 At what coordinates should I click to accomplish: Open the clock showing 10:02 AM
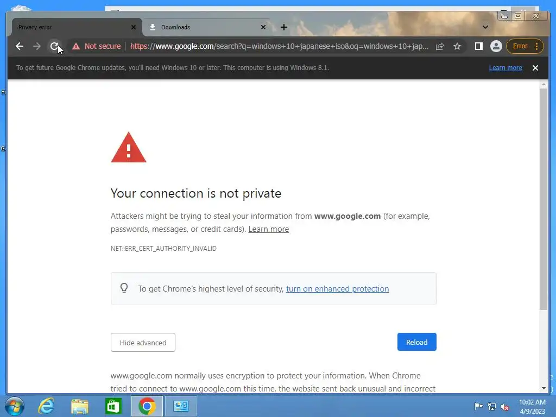click(x=532, y=407)
